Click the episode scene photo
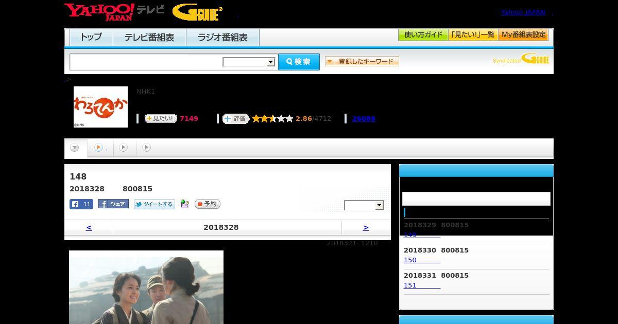 pyautogui.click(x=146, y=287)
